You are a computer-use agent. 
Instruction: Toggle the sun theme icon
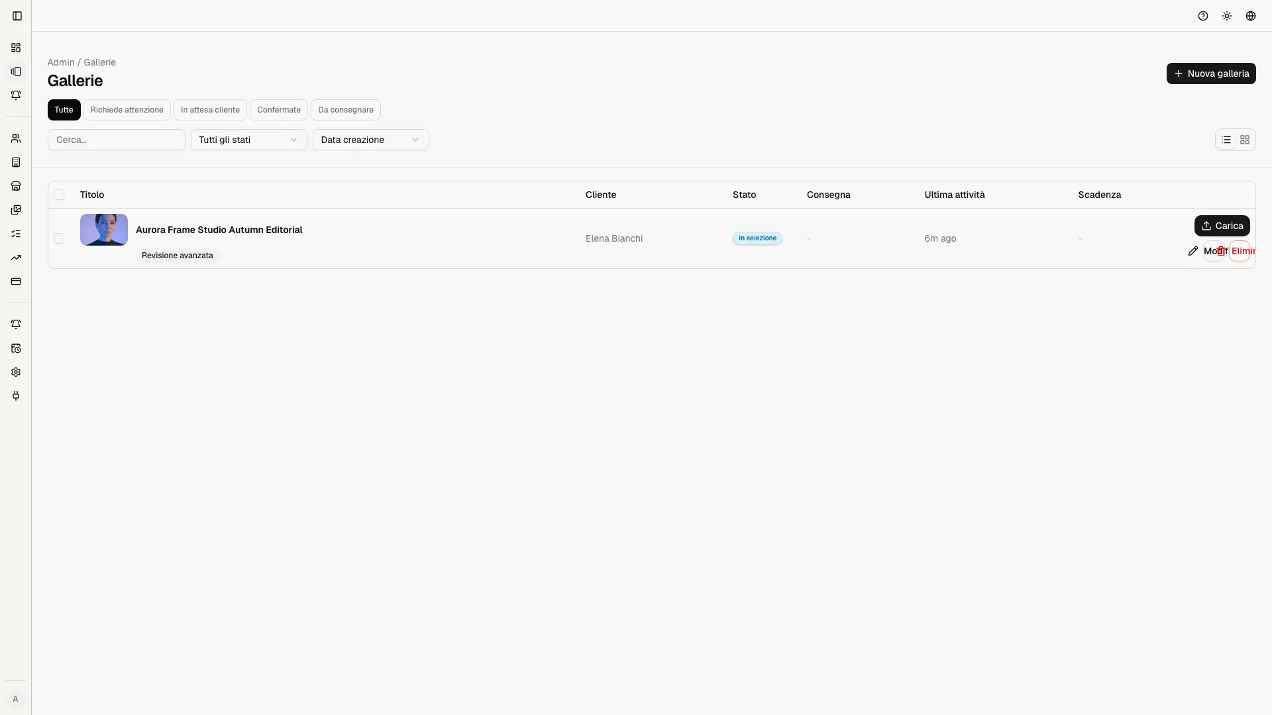tap(1227, 16)
